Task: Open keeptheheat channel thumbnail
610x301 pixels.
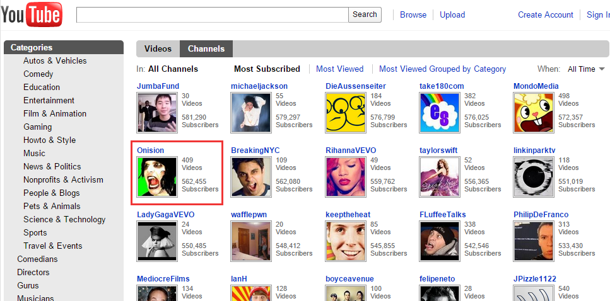Action: [x=346, y=241]
